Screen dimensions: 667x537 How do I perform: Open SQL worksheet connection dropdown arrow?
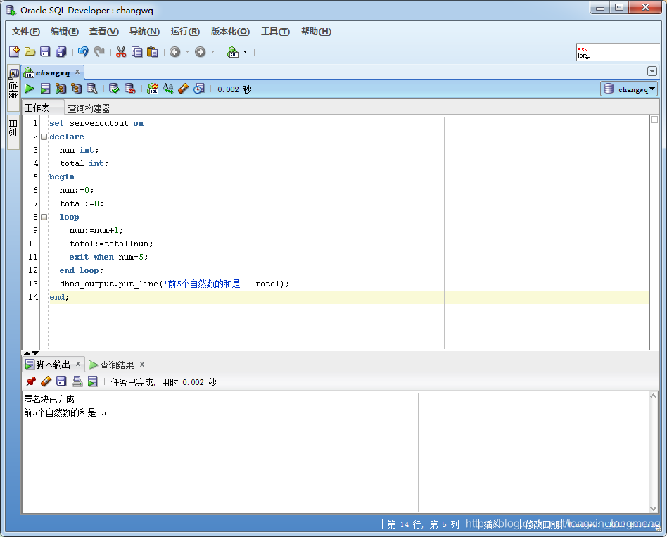coord(245,52)
